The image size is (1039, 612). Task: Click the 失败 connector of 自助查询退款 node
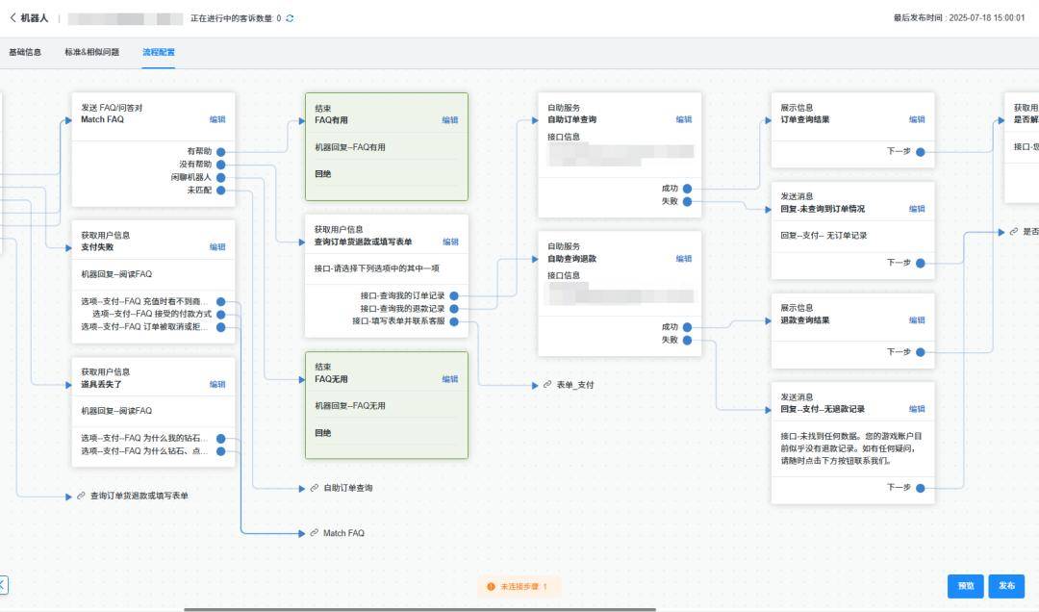[688, 340]
